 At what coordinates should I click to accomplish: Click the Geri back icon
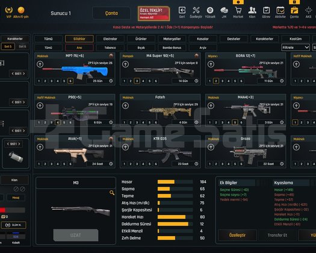click(x=182, y=10)
